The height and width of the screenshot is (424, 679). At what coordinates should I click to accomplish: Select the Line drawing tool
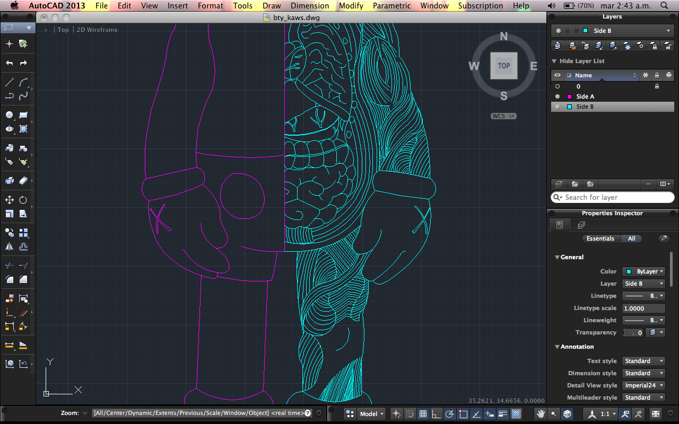pyautogui.click(x=9, y=82)
